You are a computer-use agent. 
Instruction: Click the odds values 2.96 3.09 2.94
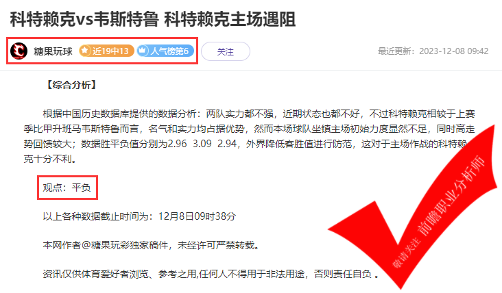point(202,144)
